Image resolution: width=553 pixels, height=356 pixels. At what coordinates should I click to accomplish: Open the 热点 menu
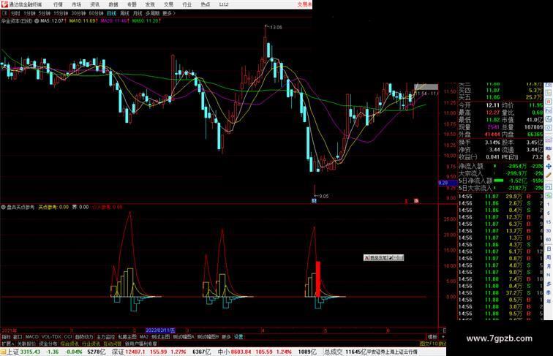coord(206,4)
